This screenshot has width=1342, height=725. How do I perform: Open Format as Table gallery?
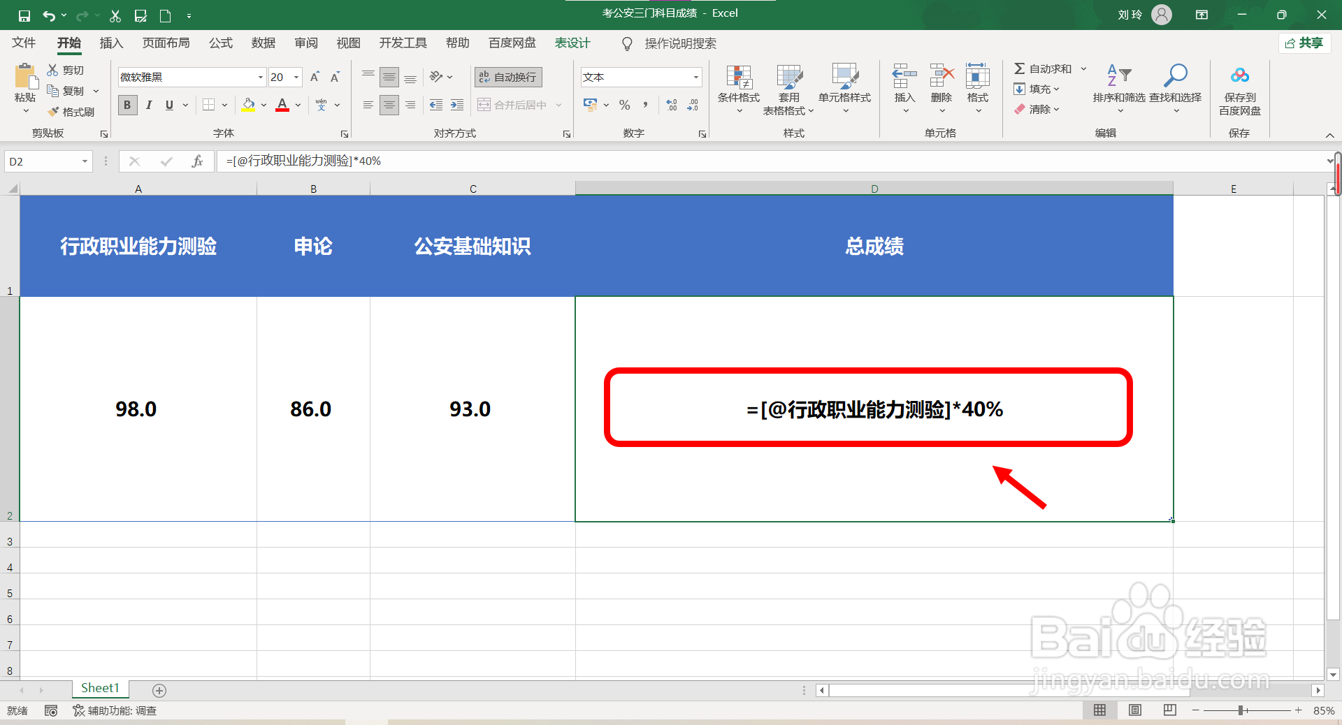788,89
